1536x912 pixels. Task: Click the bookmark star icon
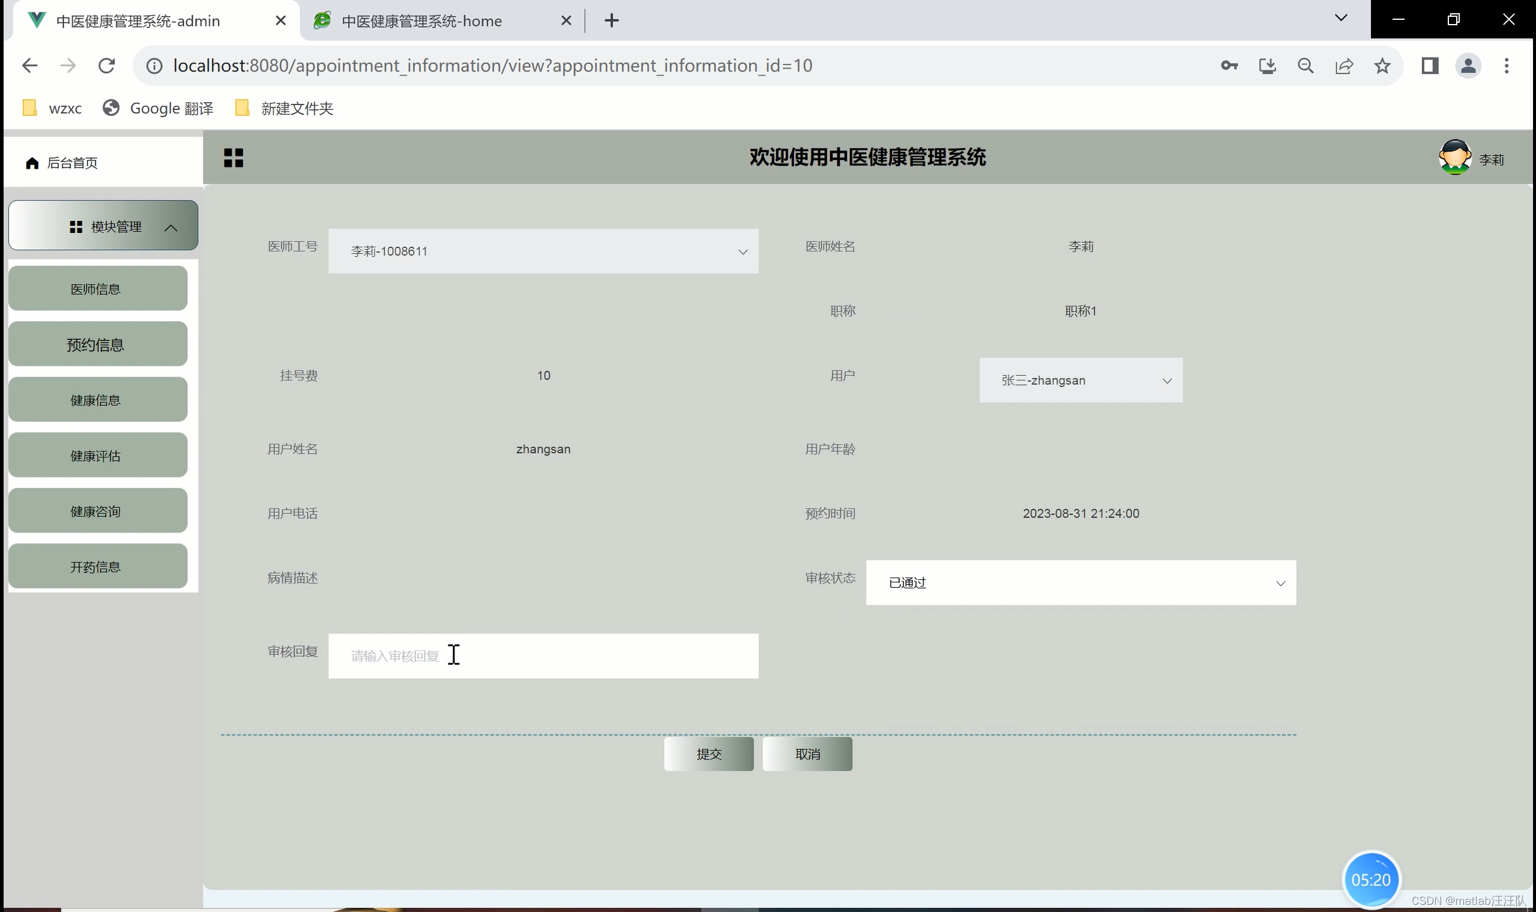[1382, 66]
